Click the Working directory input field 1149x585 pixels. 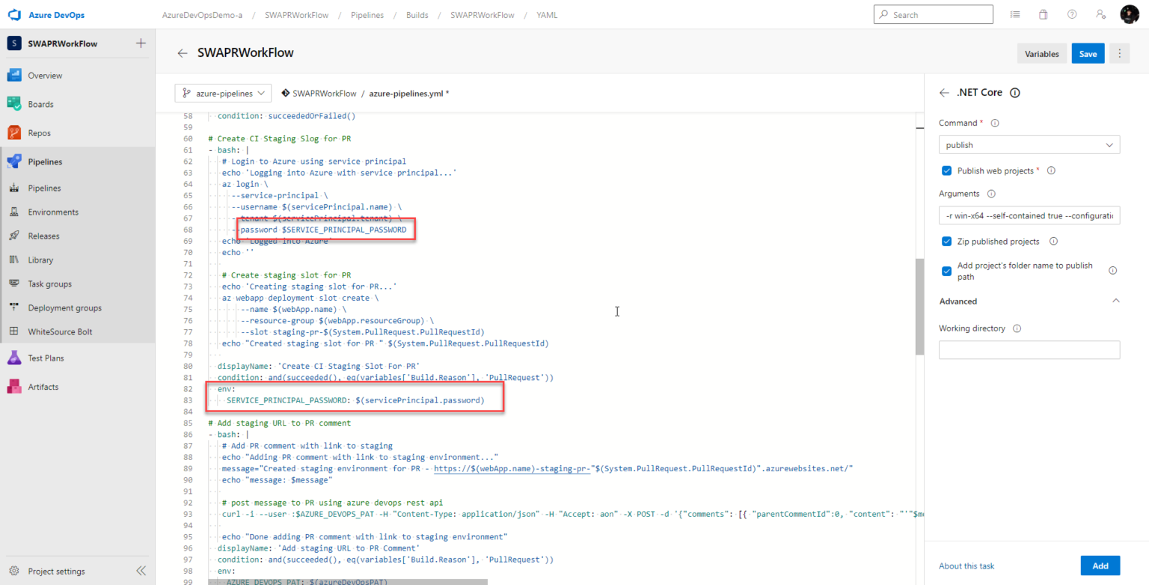(x=1029, y=349)
